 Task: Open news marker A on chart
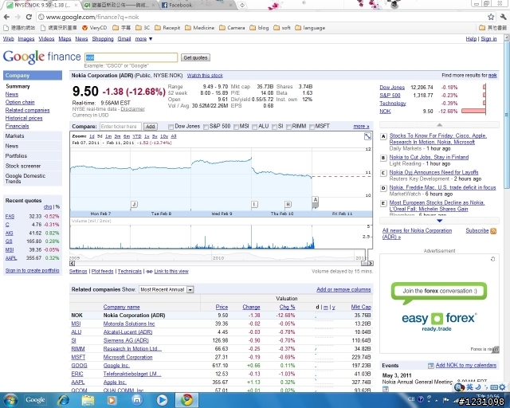[315, 199]
